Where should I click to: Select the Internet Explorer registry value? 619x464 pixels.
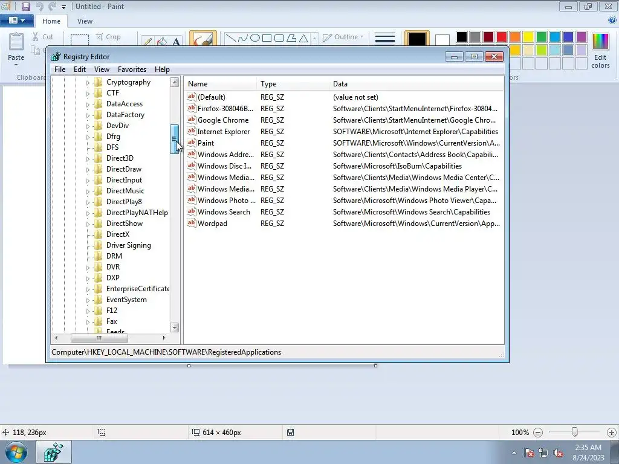pos(224,131)
